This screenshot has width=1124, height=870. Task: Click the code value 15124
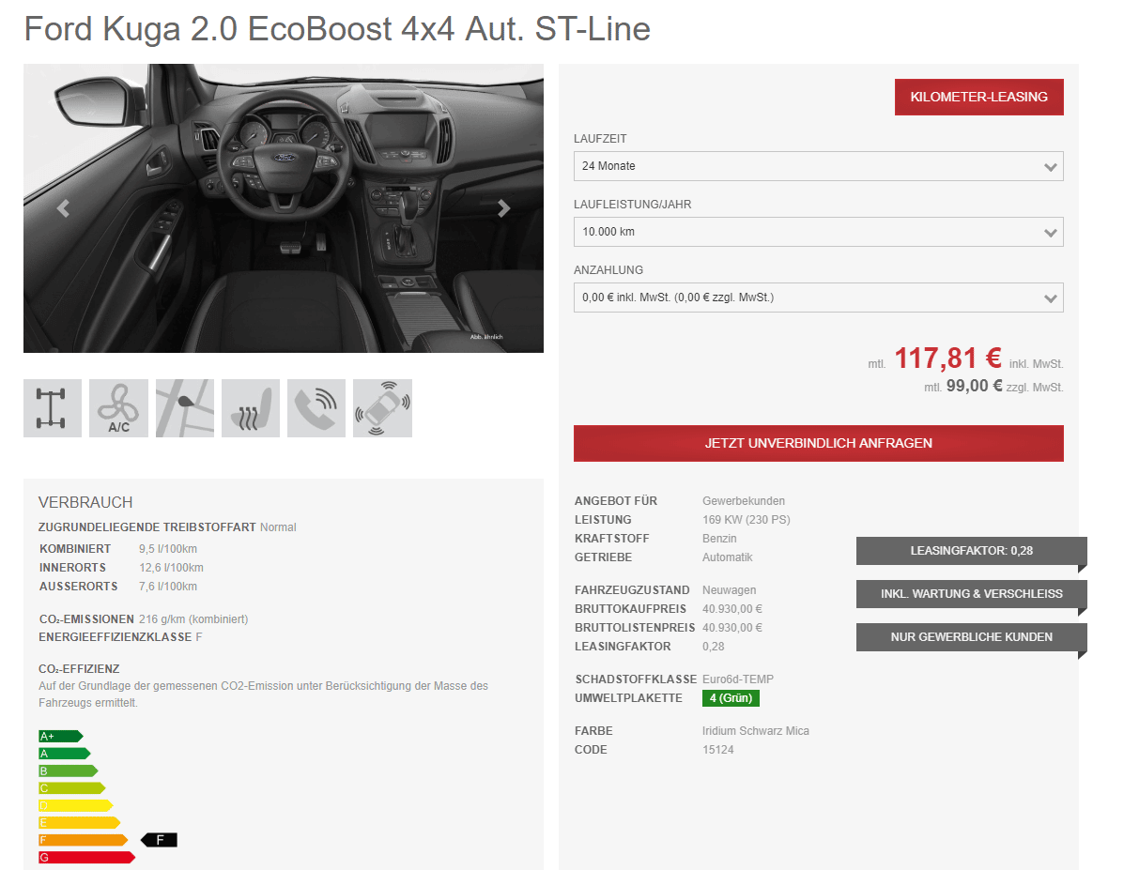pos(717,750)
